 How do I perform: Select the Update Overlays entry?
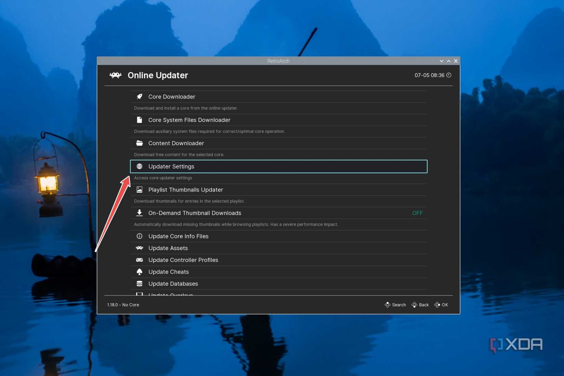tap(171, 294)
